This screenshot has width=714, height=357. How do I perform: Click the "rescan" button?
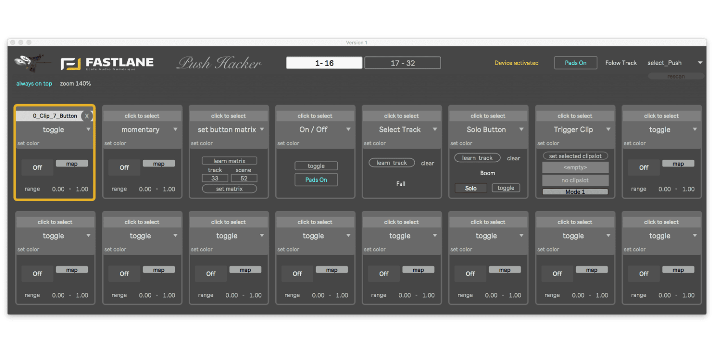pos(675,76)
